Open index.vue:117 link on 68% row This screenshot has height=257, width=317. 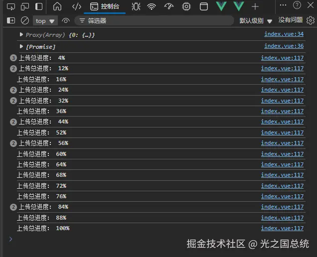tap(282, 175)
